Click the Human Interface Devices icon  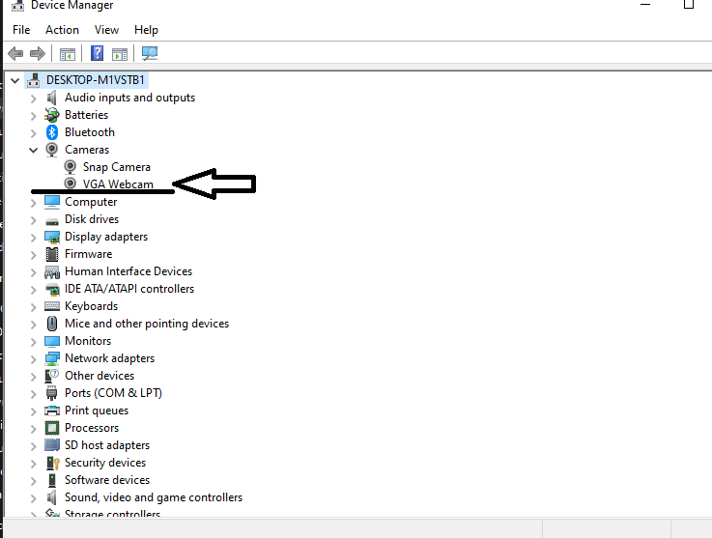tap(52, 272)
